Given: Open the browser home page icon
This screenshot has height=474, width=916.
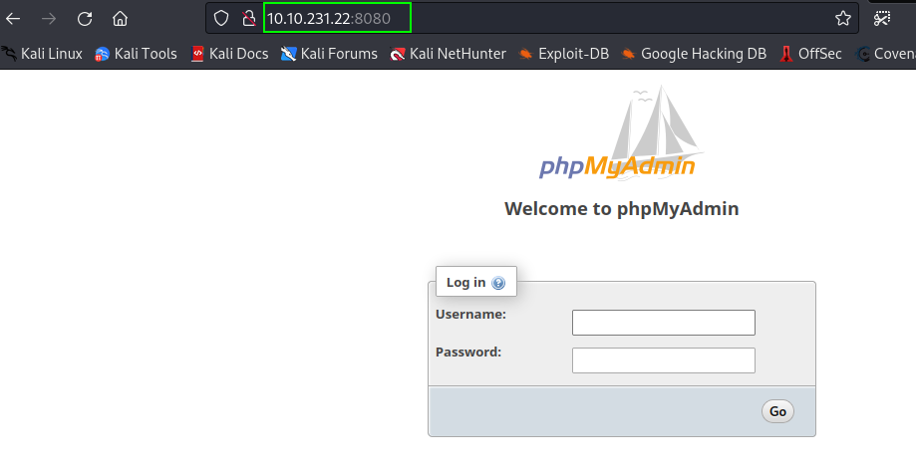Looking at the screenshot, I should click(121, 19).
